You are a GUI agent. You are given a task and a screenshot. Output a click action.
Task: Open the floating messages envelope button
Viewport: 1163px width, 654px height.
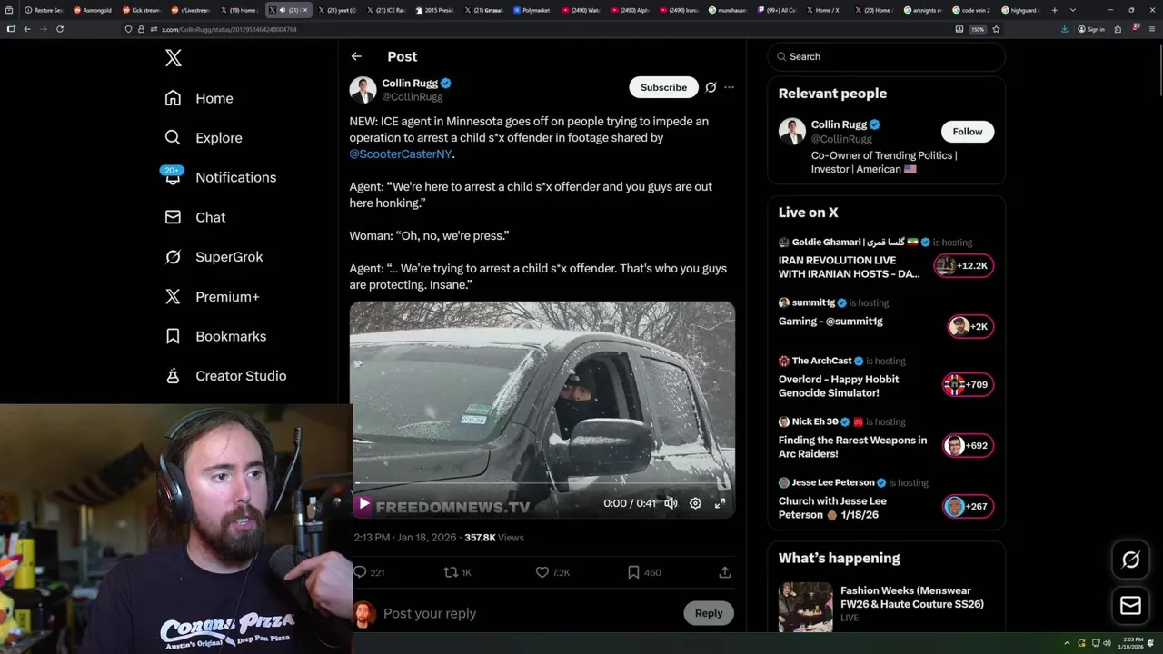(1131, 606)
